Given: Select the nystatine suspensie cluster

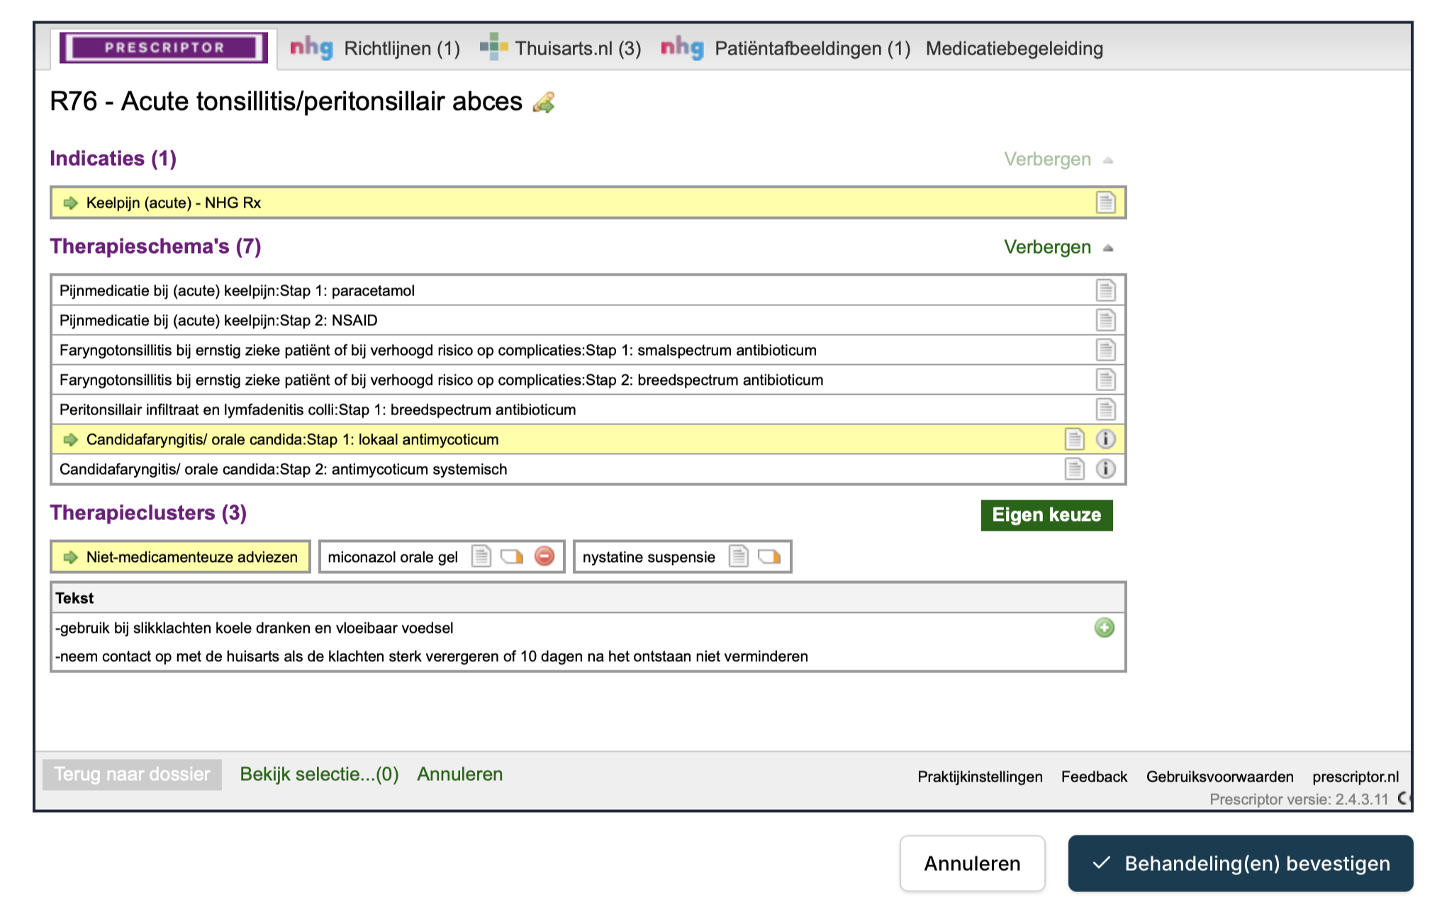Looking at the screenshot, I should point(649,557).
